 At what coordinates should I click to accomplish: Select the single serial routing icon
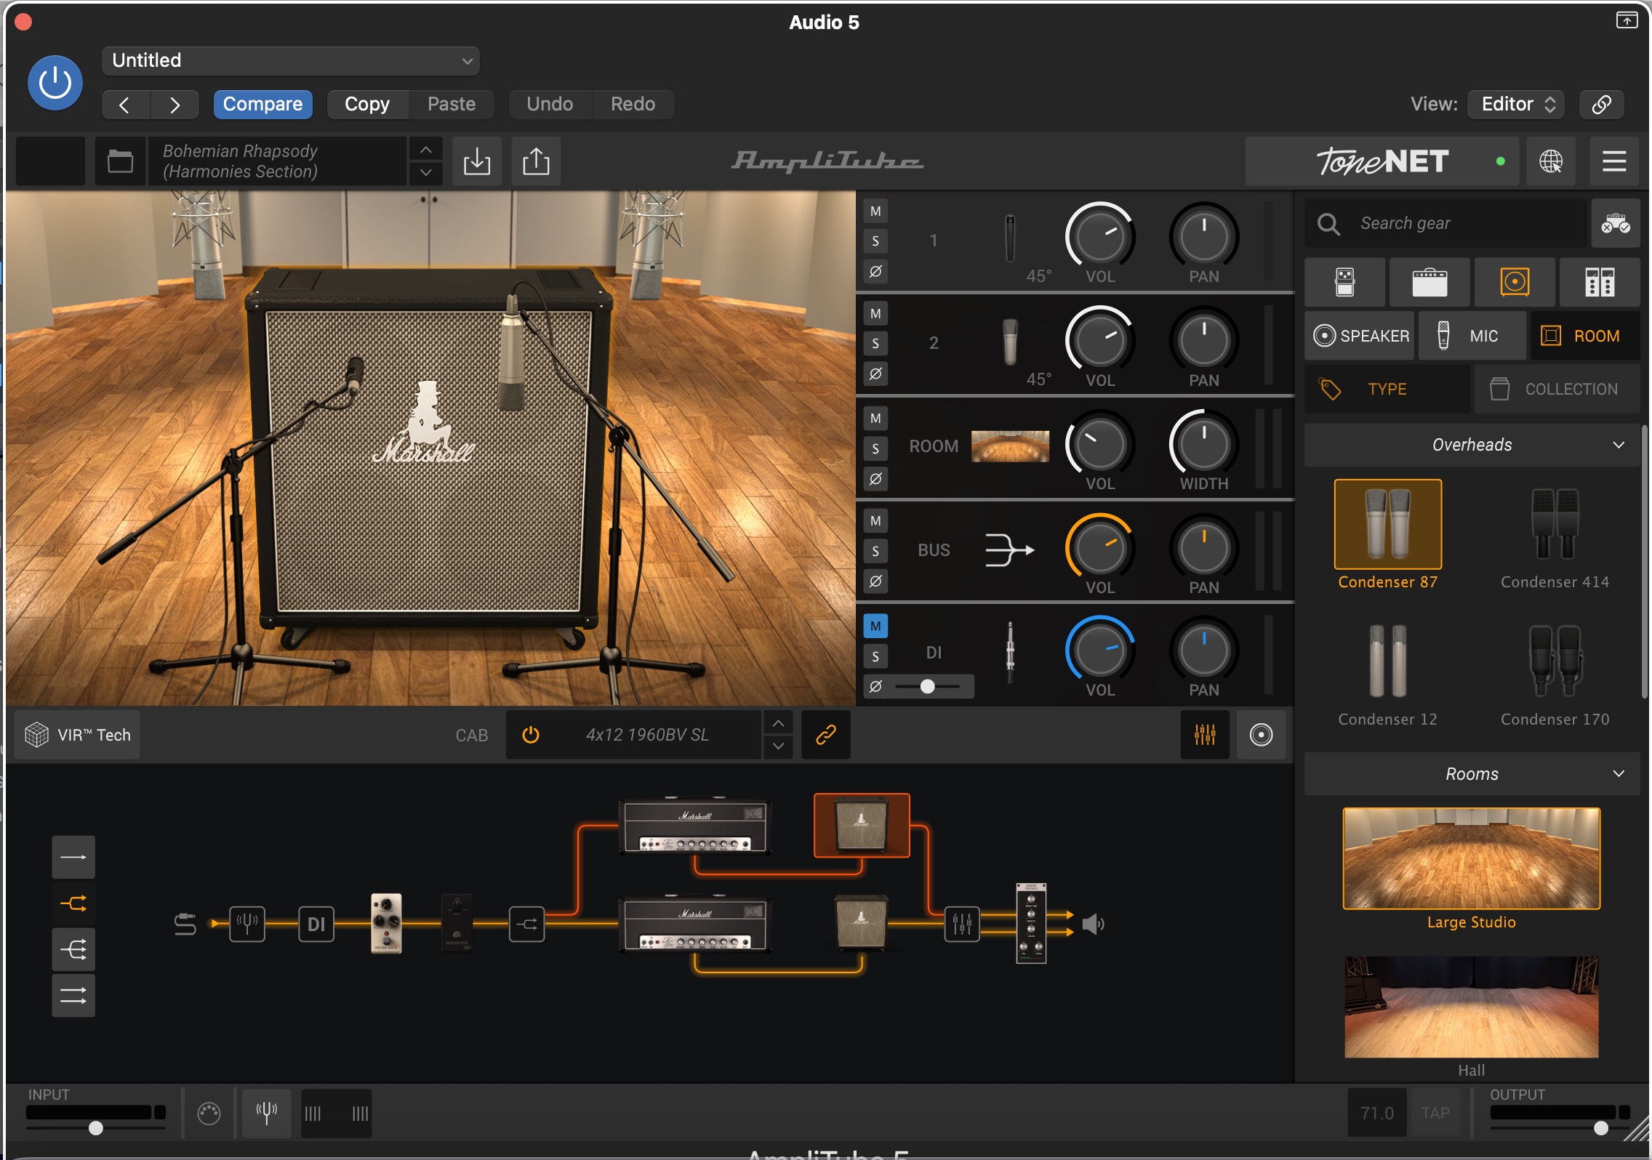tap(73, 857)
